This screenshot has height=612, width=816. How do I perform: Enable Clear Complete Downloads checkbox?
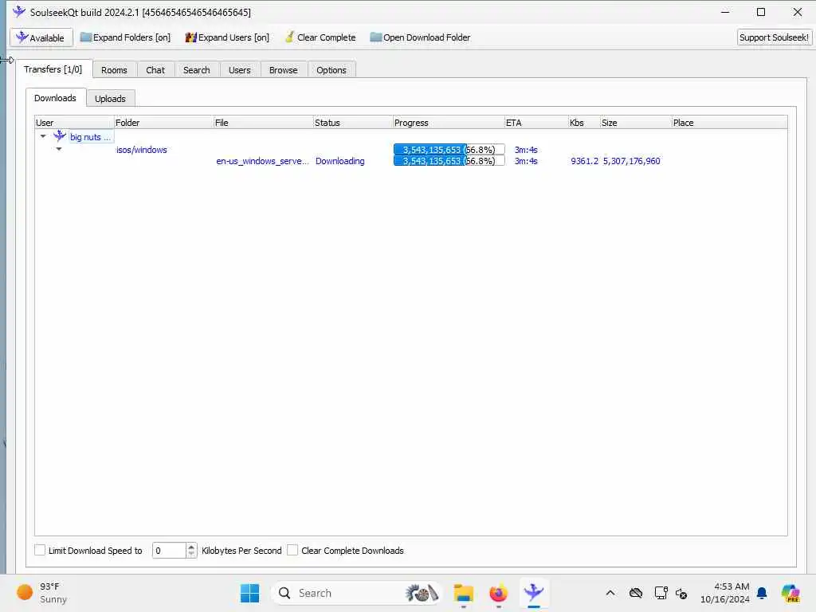tap(292, 550)
